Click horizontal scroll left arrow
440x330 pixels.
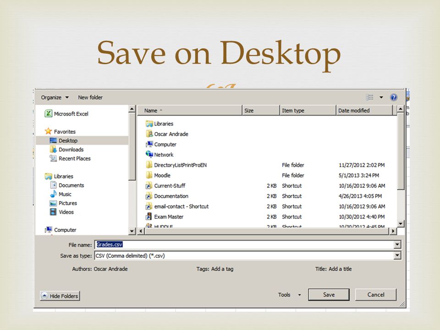click(x=141, y=231)
